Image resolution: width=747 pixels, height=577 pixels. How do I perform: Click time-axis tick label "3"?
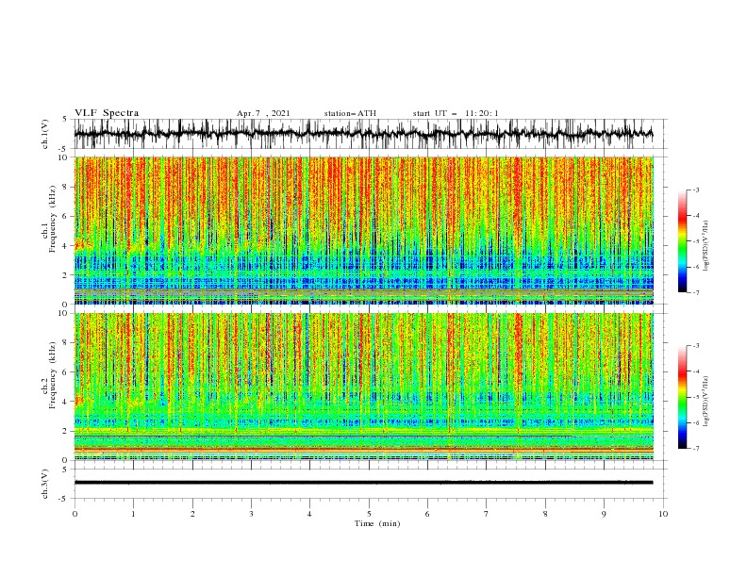[x=251, y=514]
